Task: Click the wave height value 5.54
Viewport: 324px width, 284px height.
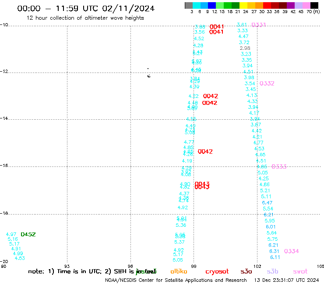Action: [268, 209]
